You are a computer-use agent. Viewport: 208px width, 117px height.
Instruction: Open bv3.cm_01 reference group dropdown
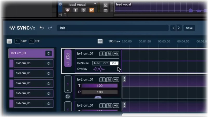(68, 106)
